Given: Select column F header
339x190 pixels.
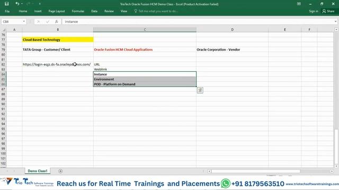Looking at the screenshot, I should point(309,30).
